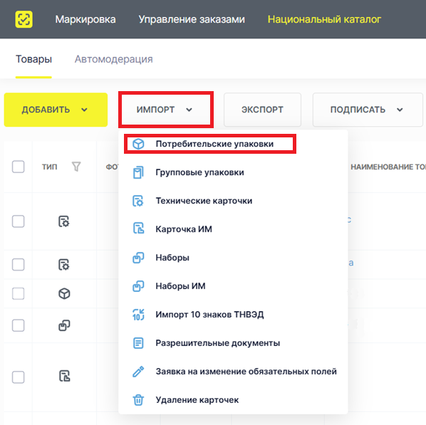Collapse the ИМПОРТ dropdown button

pos(166,110)
